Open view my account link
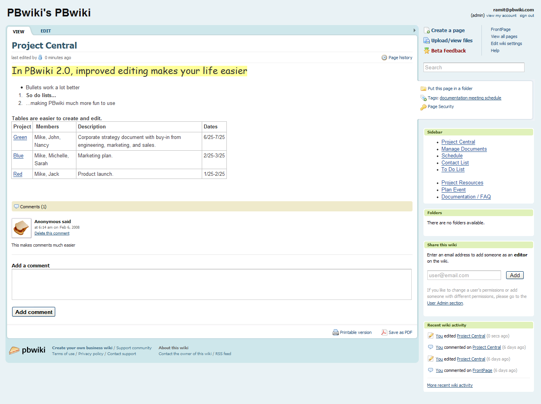 click(501, 16)
